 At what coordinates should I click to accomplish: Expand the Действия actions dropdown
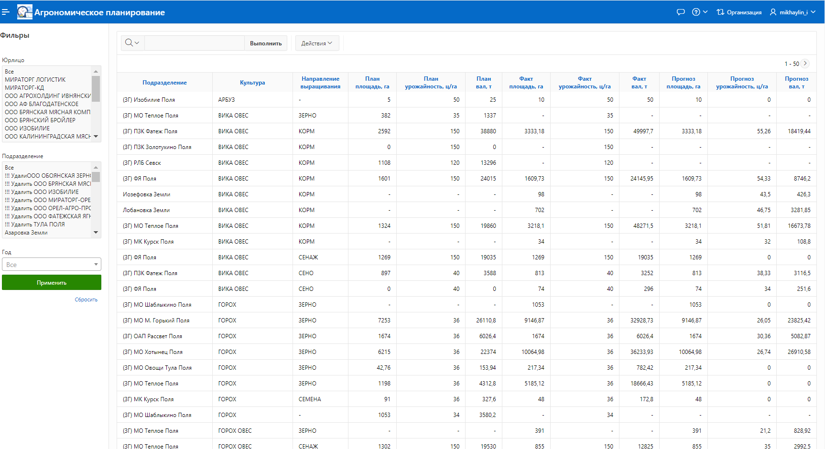(317, 43)
